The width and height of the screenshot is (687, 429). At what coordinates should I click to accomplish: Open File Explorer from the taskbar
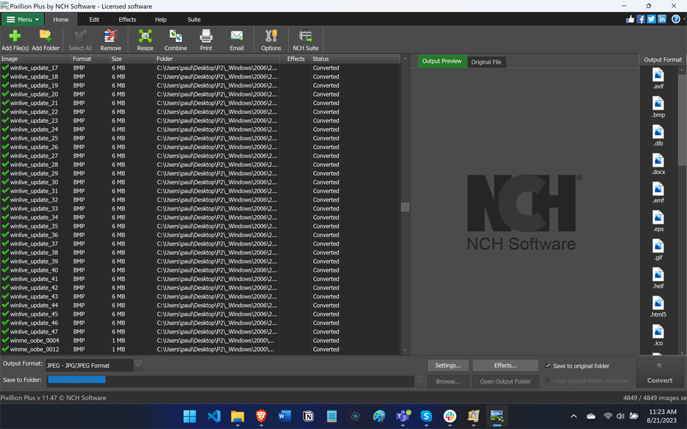click(x=237, y=417)
